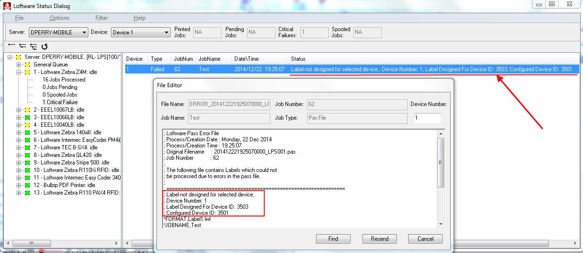Click yellow status icon of 4 - EEEL10040LB

27,125
